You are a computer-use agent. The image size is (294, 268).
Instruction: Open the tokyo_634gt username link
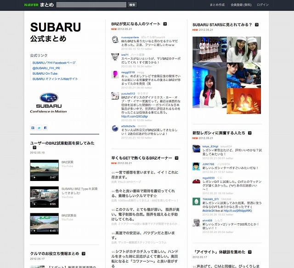(x=210, y=146)
